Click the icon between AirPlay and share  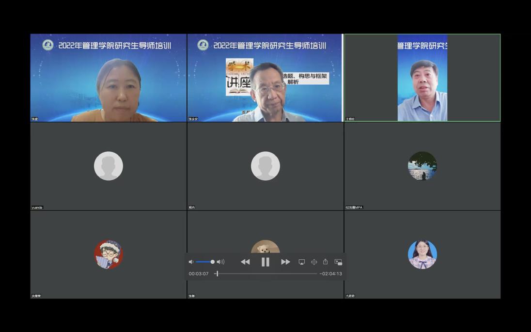(314, 262)
